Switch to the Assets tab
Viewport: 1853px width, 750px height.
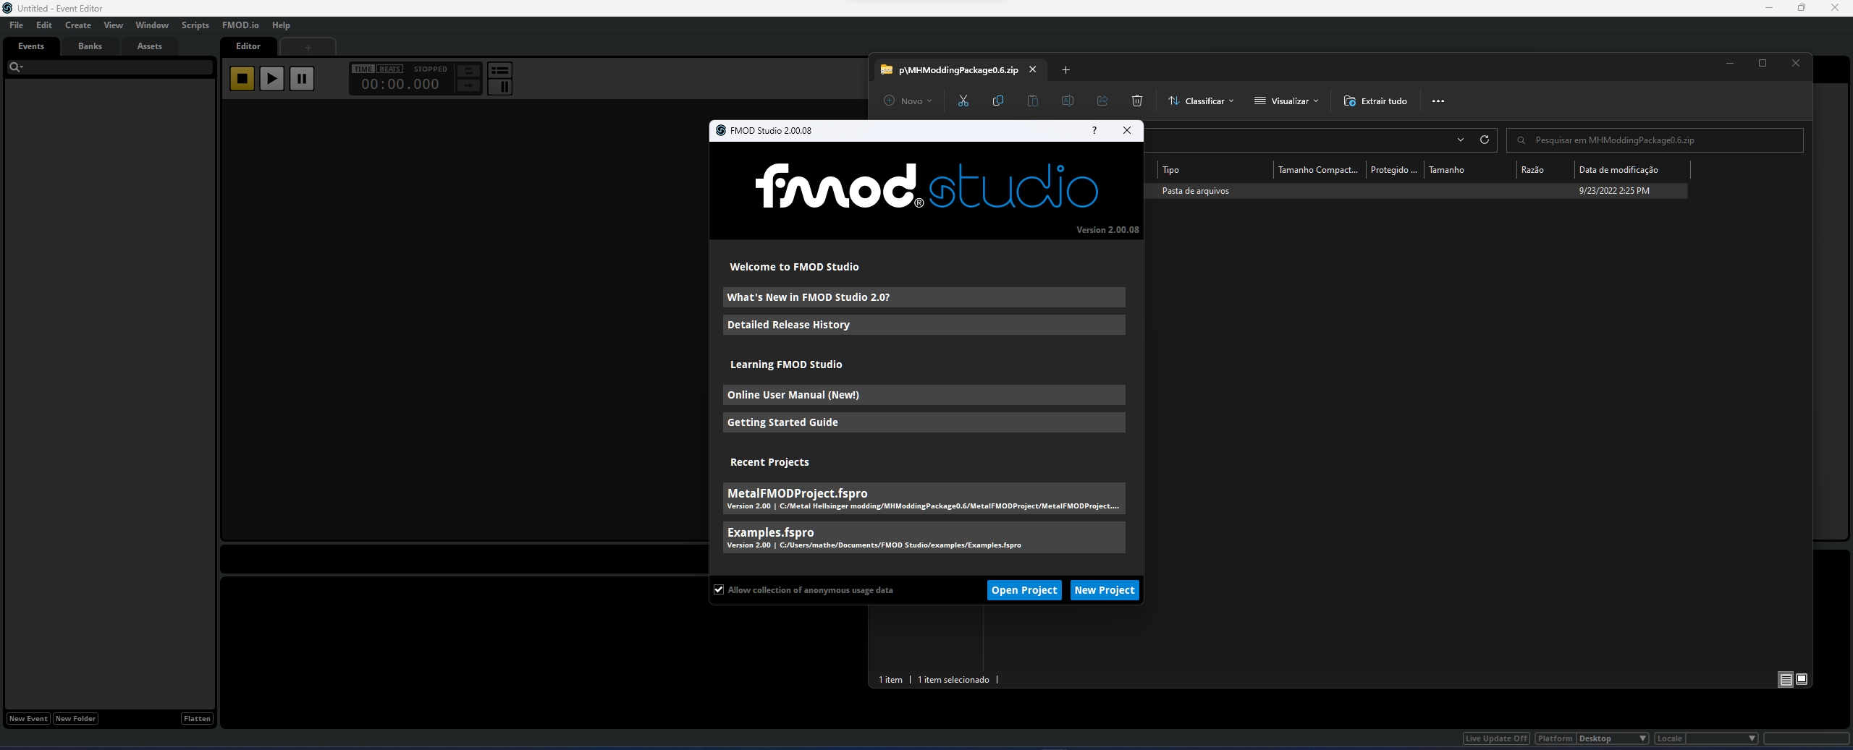point(149,46)
